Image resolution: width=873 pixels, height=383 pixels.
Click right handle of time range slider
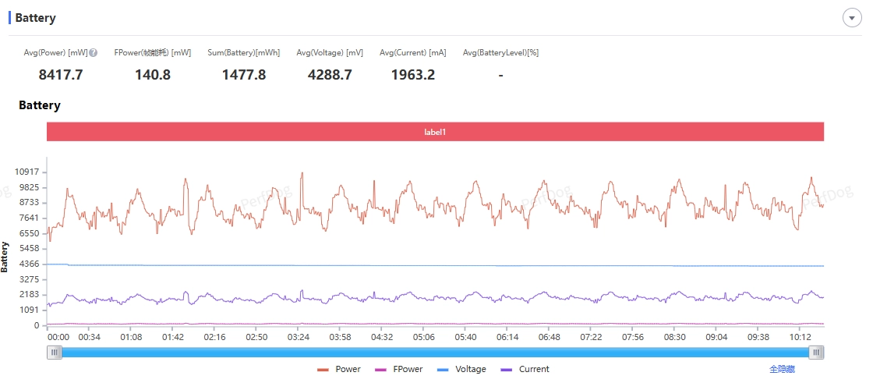[x=816, y=353]
